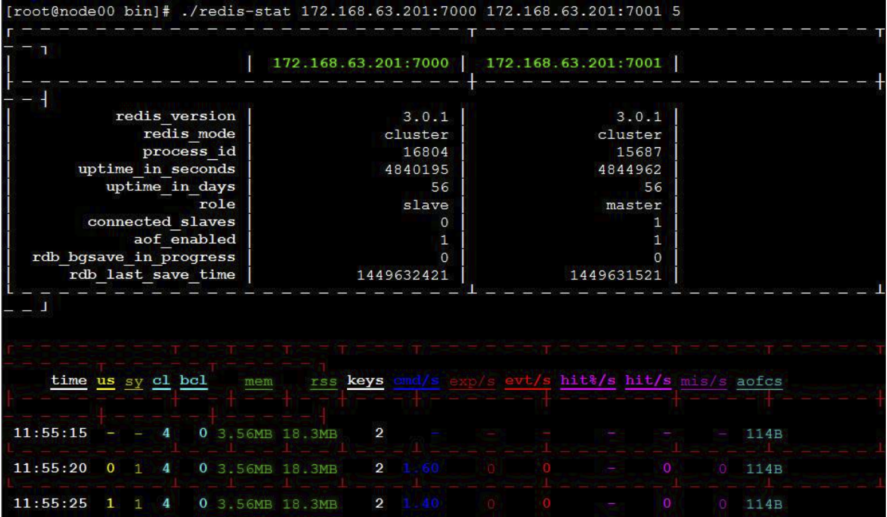Select the 11:55:25 timestamp
Viewport: 887px width, 517px height.
pos(50,503)
